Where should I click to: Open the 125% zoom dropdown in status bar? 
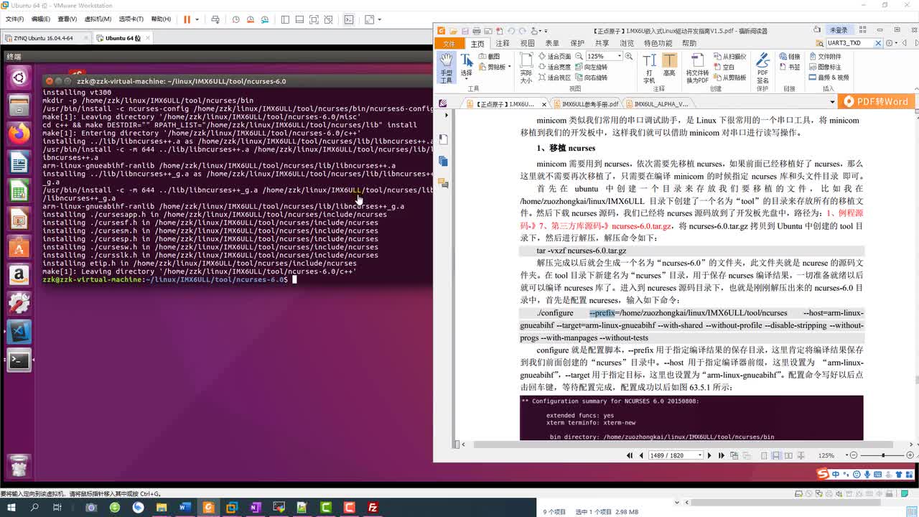pos(845,455)
